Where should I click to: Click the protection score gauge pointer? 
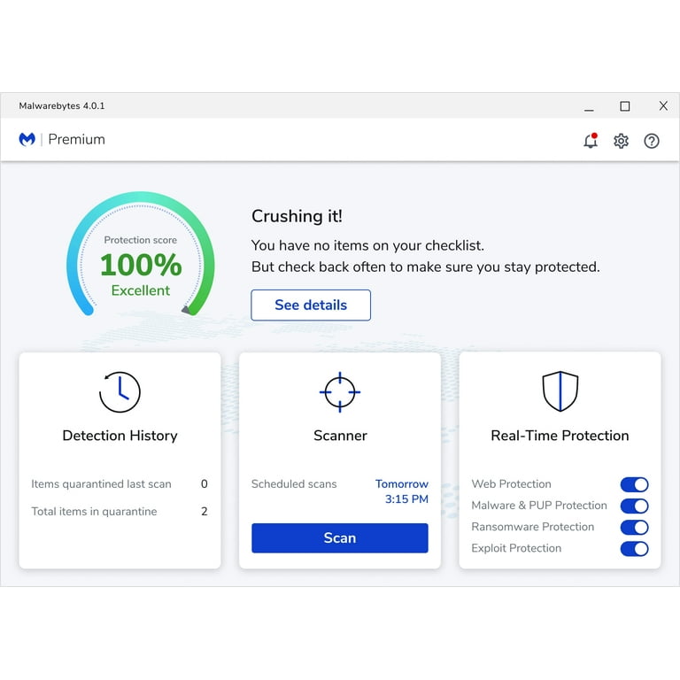tap(187, 310)
